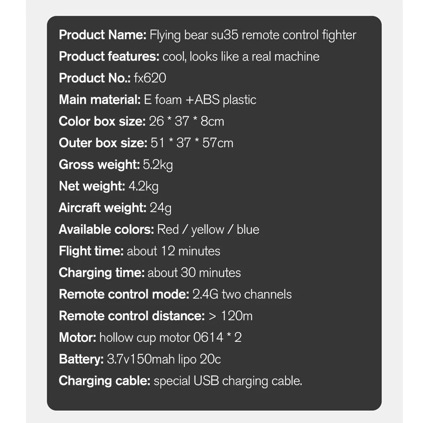Click the gross weight value "5.2kg"
Screen dimensions: 423x423
click(158, 165)
